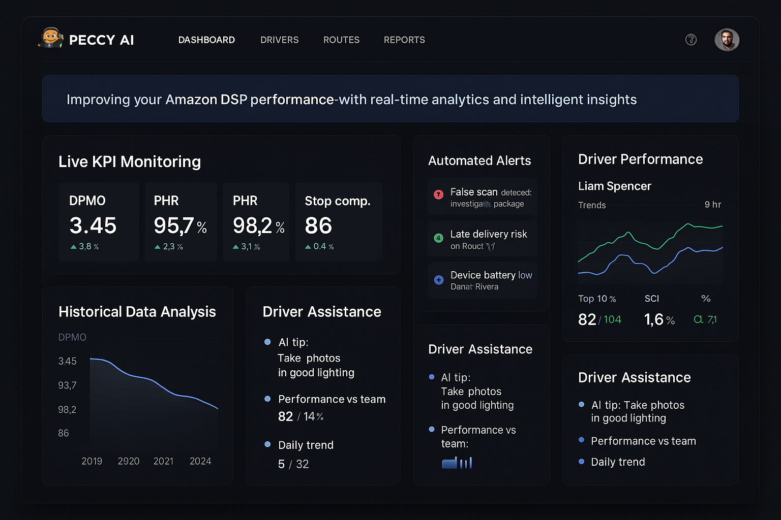Screen dimensions: 781x520
Task: Click the red False scan alert icon
Action: (438, 194)
